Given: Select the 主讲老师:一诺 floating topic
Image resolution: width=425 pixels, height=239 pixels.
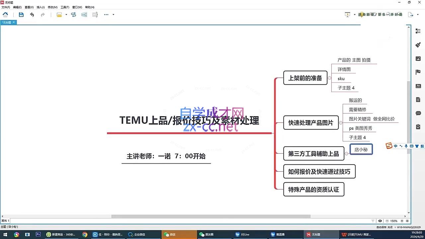Looking at the screenshot, I should [x=166, y=156].
